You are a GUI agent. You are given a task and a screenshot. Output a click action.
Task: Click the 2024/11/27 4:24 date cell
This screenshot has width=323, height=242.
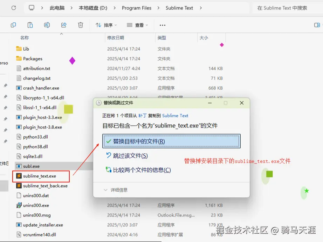point(124,68)
